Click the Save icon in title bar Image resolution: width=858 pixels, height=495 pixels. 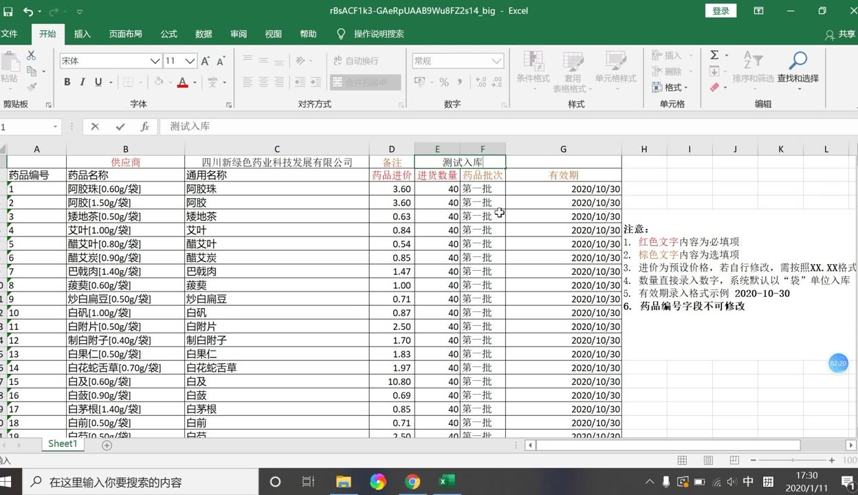pyautogui.click(x=8, y=11)
